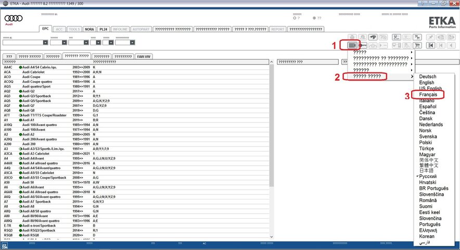This screenshot has width=460, height=250.
Task: Pick Polski from the language list
Action: click(425, 143)
